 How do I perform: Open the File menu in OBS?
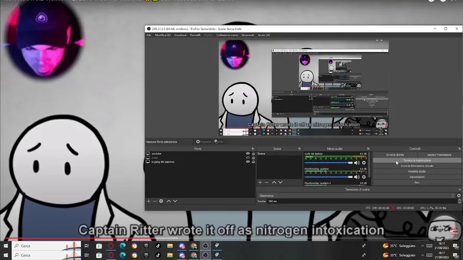point(149,35)
